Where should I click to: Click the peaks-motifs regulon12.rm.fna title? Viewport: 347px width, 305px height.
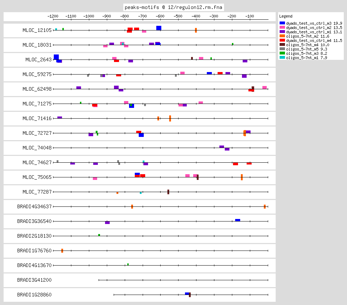[x=173, y=7]
